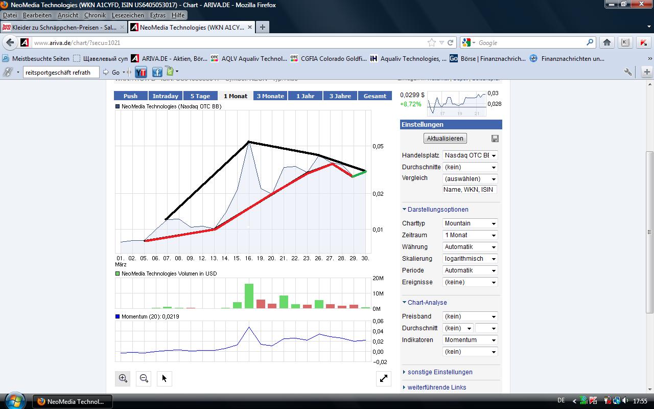This screenshot has width=654, height=409.
Task: Expand chart to fullscreen with arrows icon
Action: [x=384, y=378]
